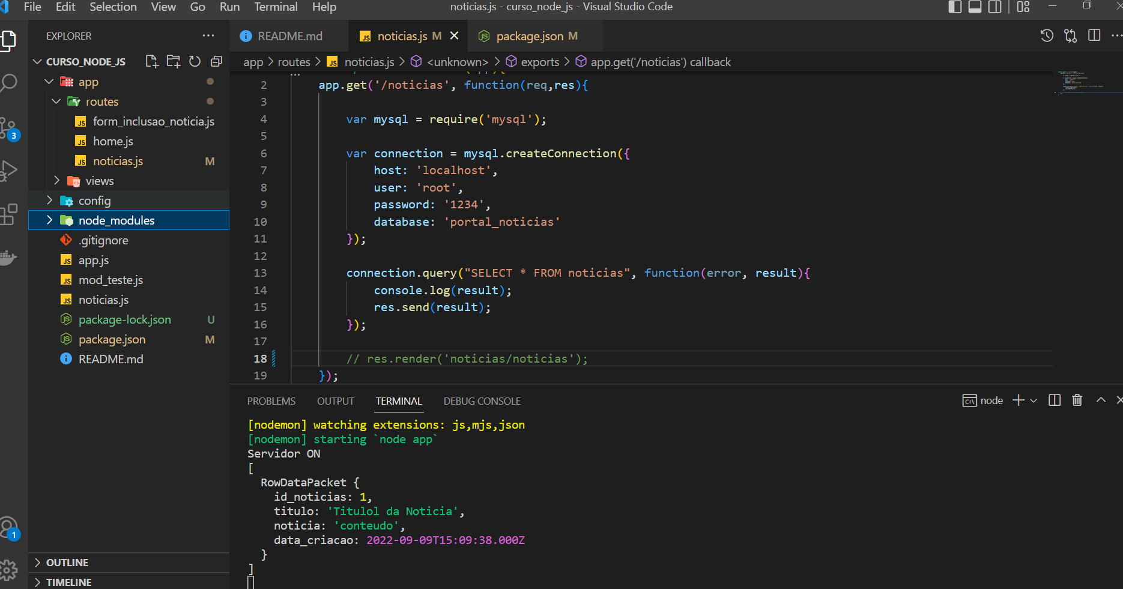Switch to the package.json editor tab
This screenshot has width=1123, height=589.
[x=536, y=36]
